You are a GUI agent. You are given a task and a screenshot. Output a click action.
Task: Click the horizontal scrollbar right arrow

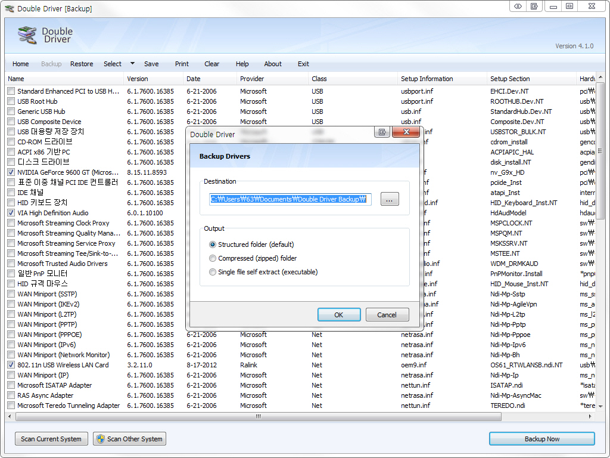(x=590, y=416)
